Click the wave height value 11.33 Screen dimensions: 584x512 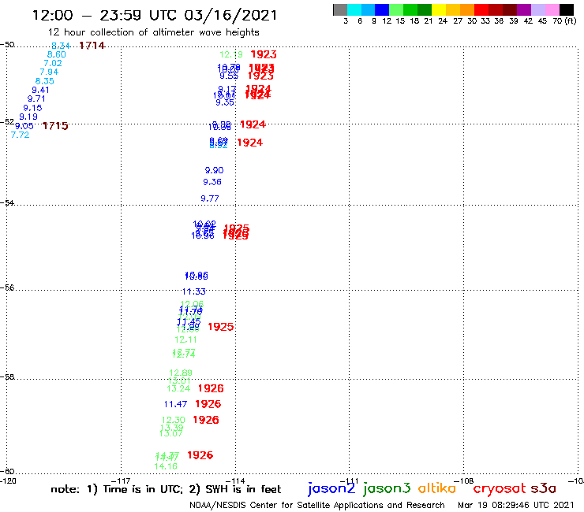coord(193,291)
